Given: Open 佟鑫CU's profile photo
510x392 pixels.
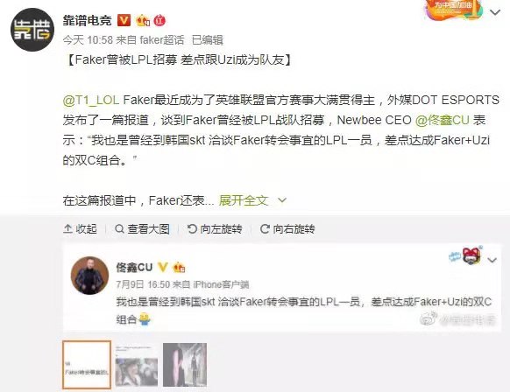Looking at the screenshot, I should click(x=89, y=276).
